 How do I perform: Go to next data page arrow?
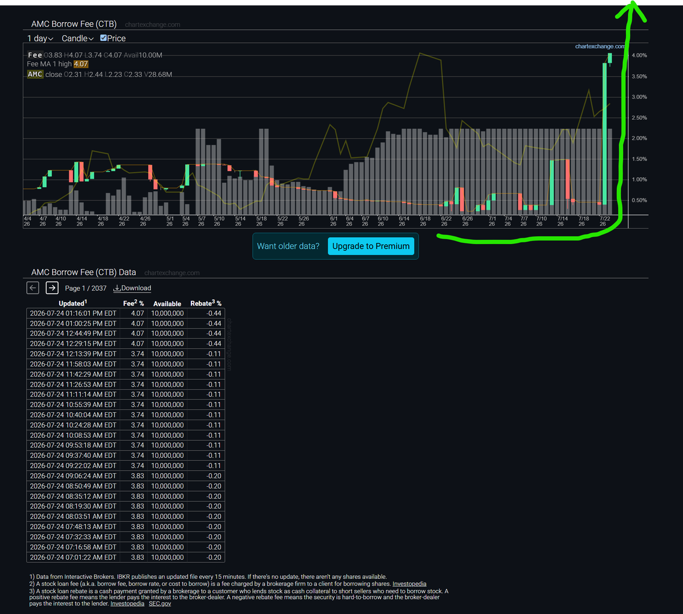tap(52, 288)
